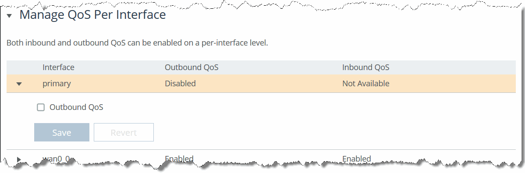Click the Disabled status in primary row

180,84
